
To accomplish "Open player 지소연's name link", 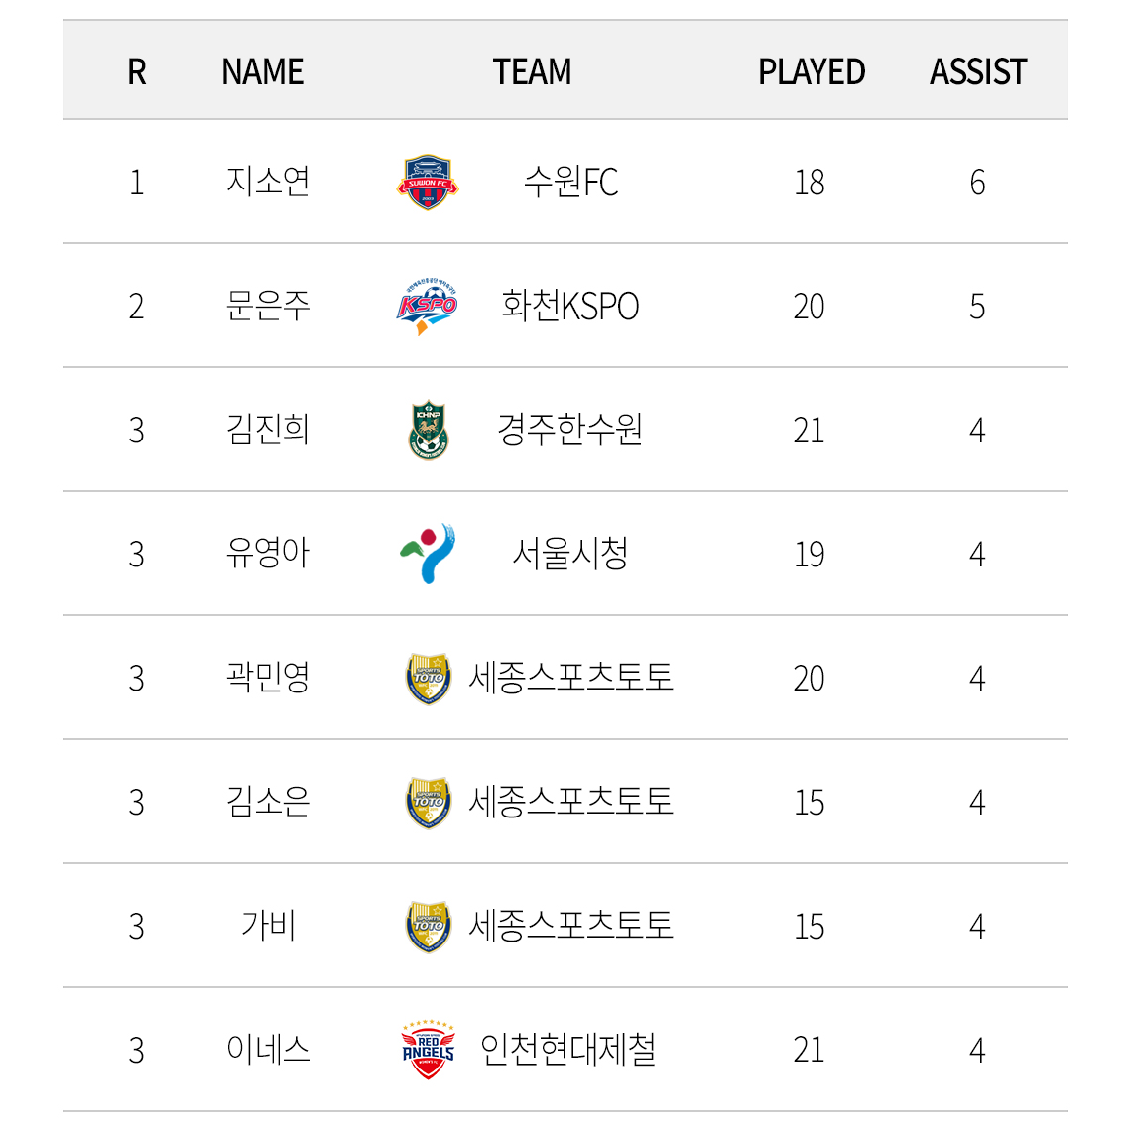I will [x=268, y=182].
